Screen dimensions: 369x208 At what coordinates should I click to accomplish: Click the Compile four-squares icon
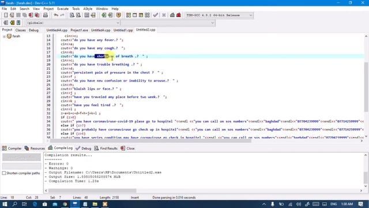128,15
